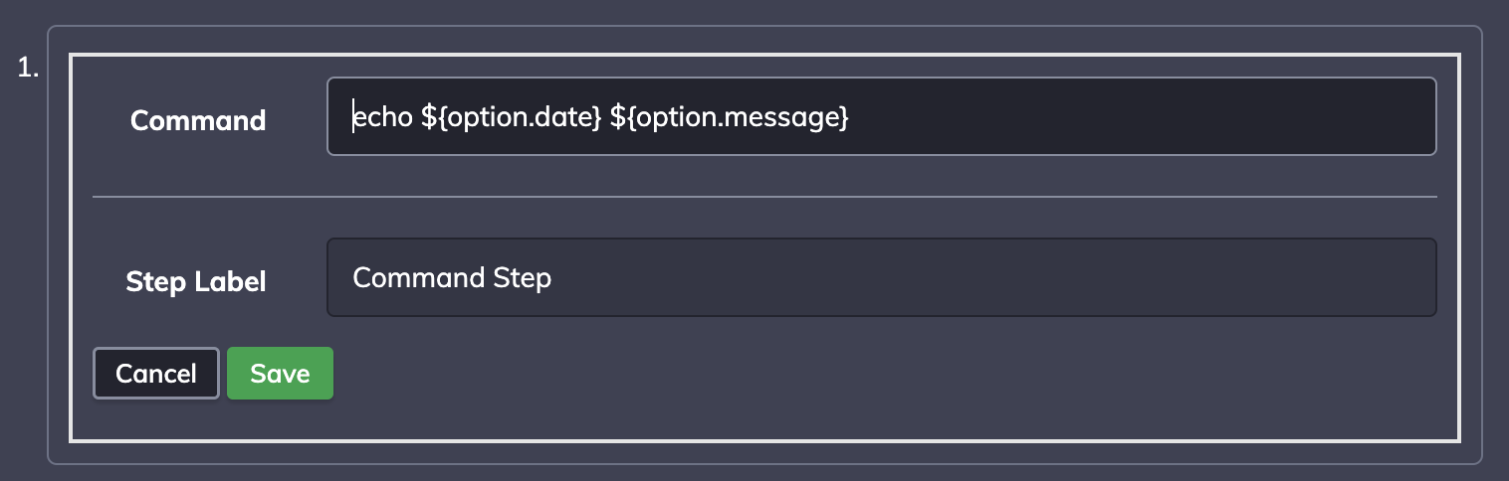Cancel editing the step
This screenshot has width=1509, height=481.
point(156,374)
